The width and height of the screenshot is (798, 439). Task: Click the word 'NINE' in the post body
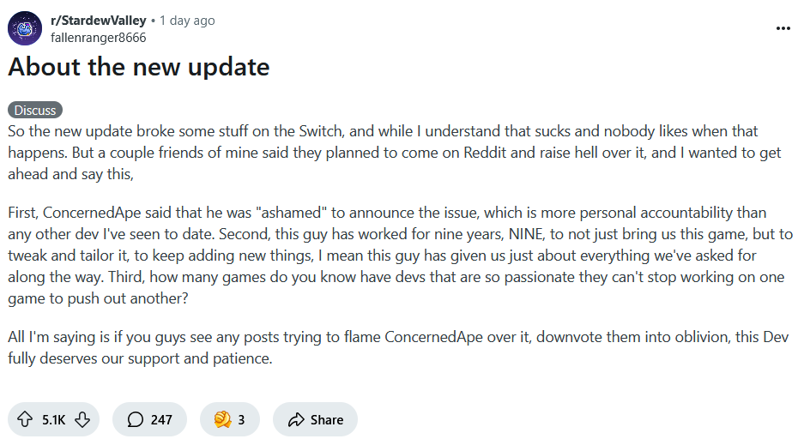[526, 234]
